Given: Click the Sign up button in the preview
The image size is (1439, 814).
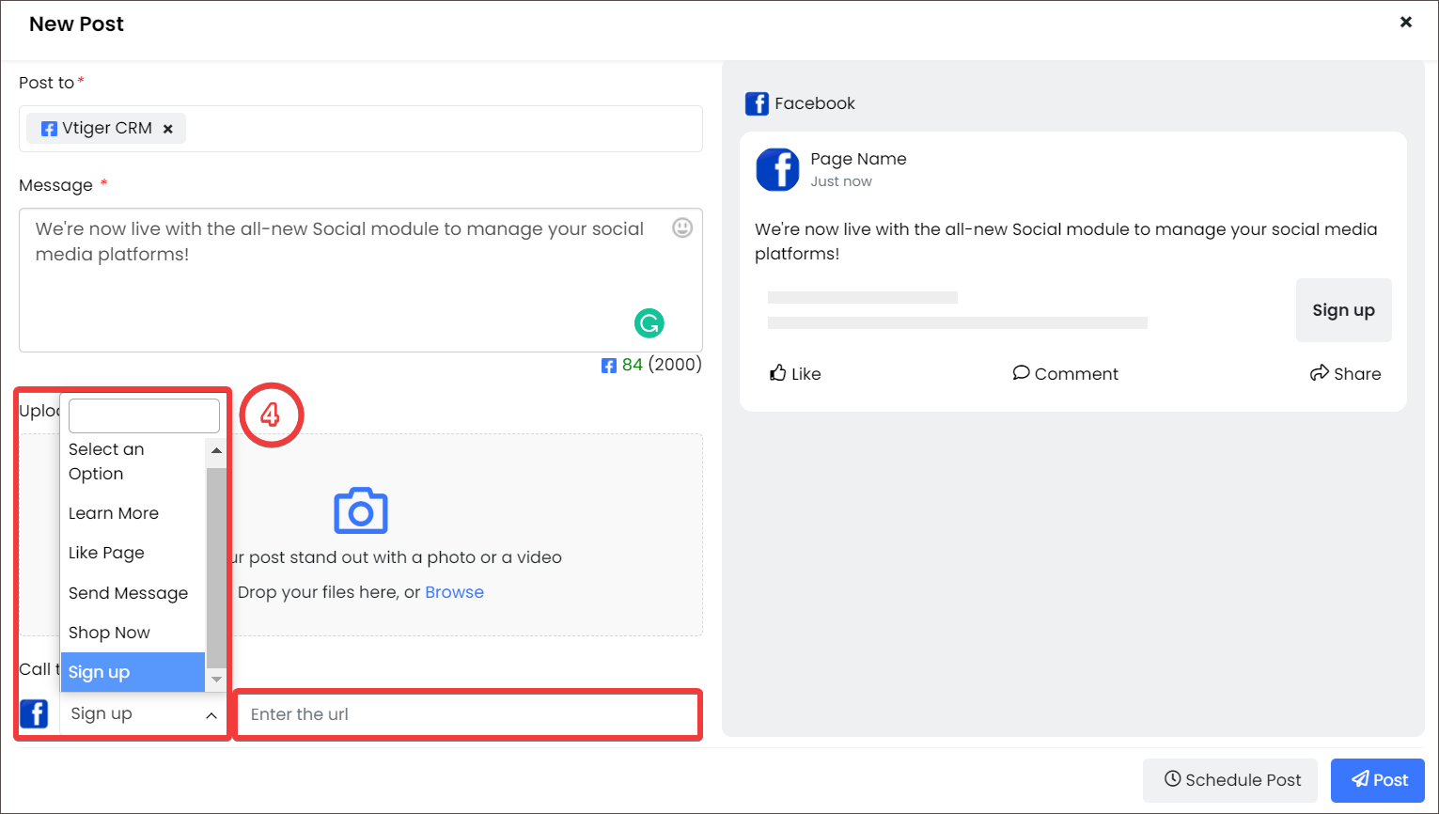Looking at the screenshot, I should [x=1343, y=309].
